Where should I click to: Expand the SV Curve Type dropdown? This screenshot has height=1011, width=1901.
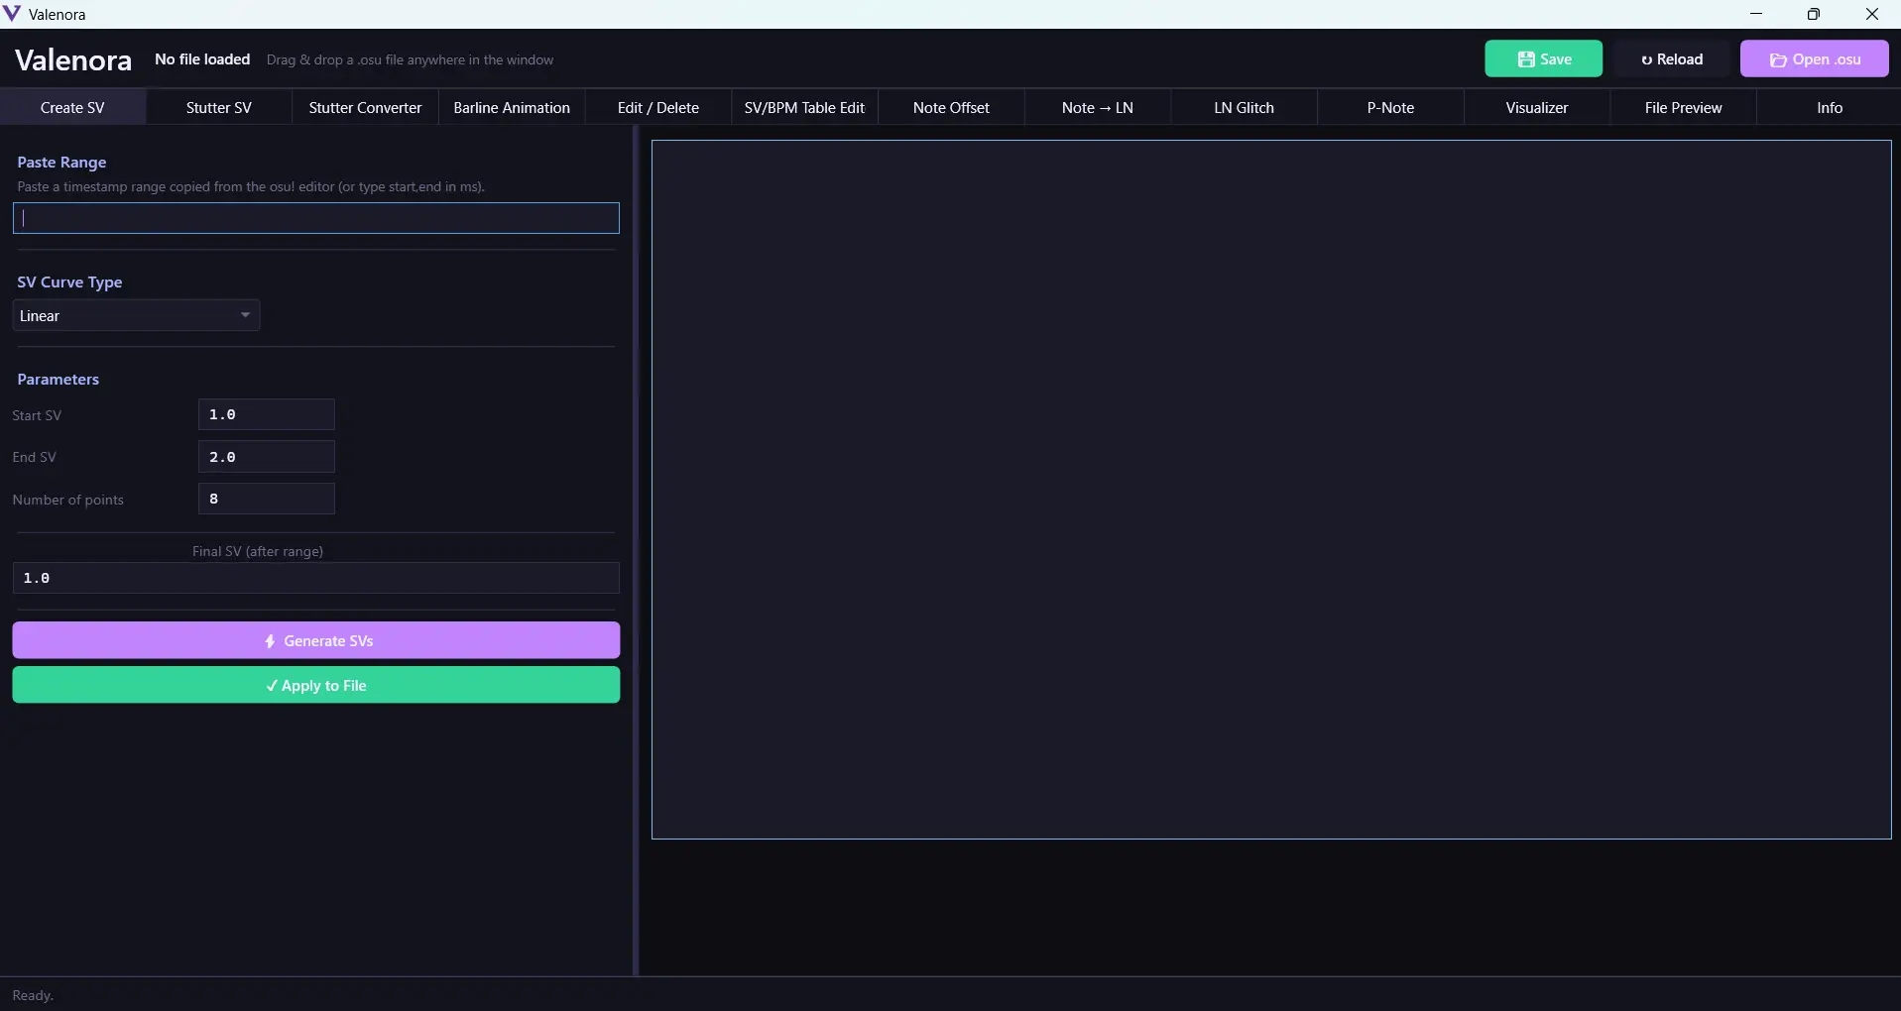(137, 315)
